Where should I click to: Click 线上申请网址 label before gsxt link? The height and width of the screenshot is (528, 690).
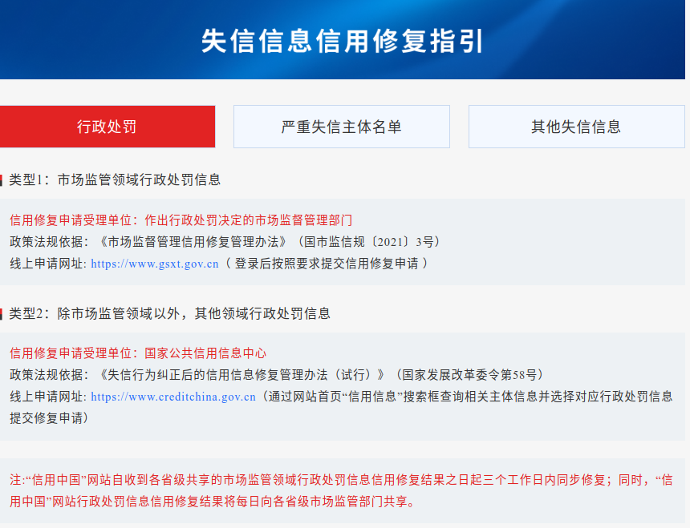pos(47,264)
